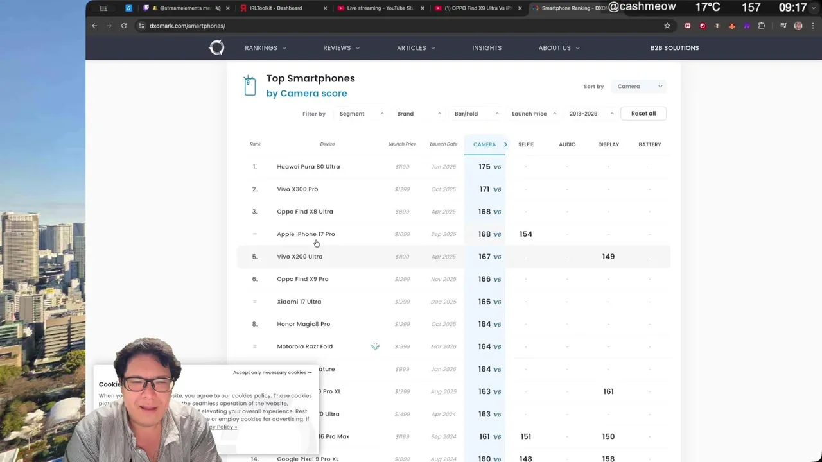Screen dimensions: 822x462
Task: Open Google Pixel 9 Pro XL device link
Action: (308, 459)
